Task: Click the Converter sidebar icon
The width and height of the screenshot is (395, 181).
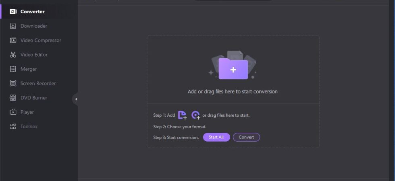Action: tap(13, 12)
